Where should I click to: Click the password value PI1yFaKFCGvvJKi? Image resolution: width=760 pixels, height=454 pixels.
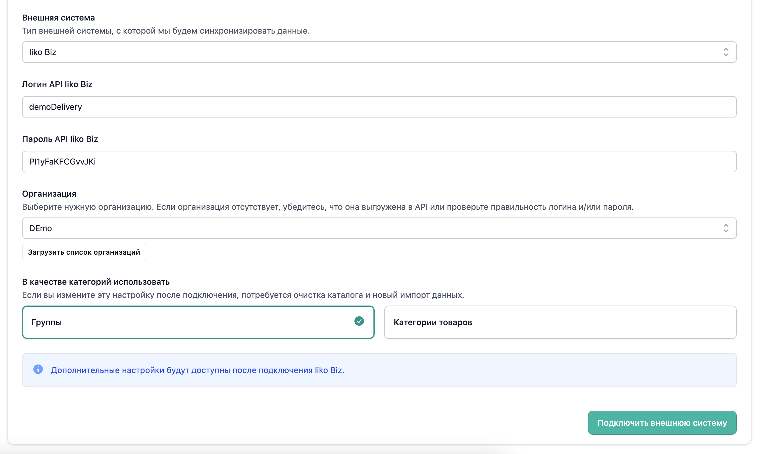coord(63,162)
